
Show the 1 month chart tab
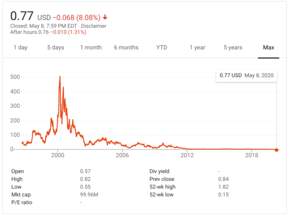pos(91,48)
